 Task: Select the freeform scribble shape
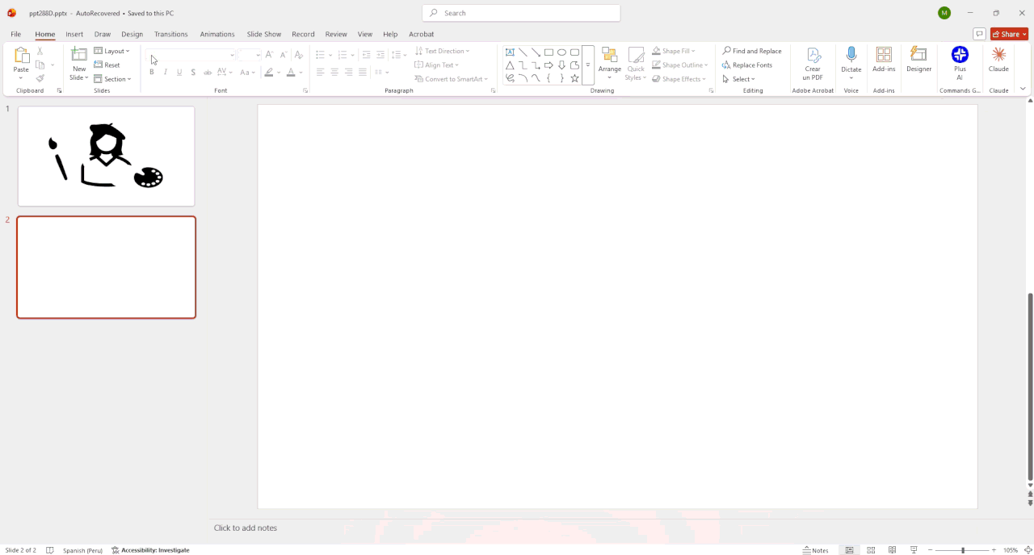[x=510, y=78]
